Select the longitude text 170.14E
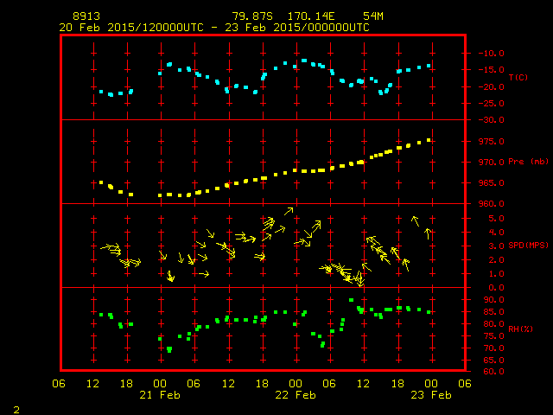 pos(311,16)
